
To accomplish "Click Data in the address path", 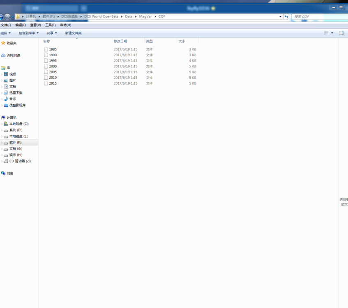I will 129,16.
